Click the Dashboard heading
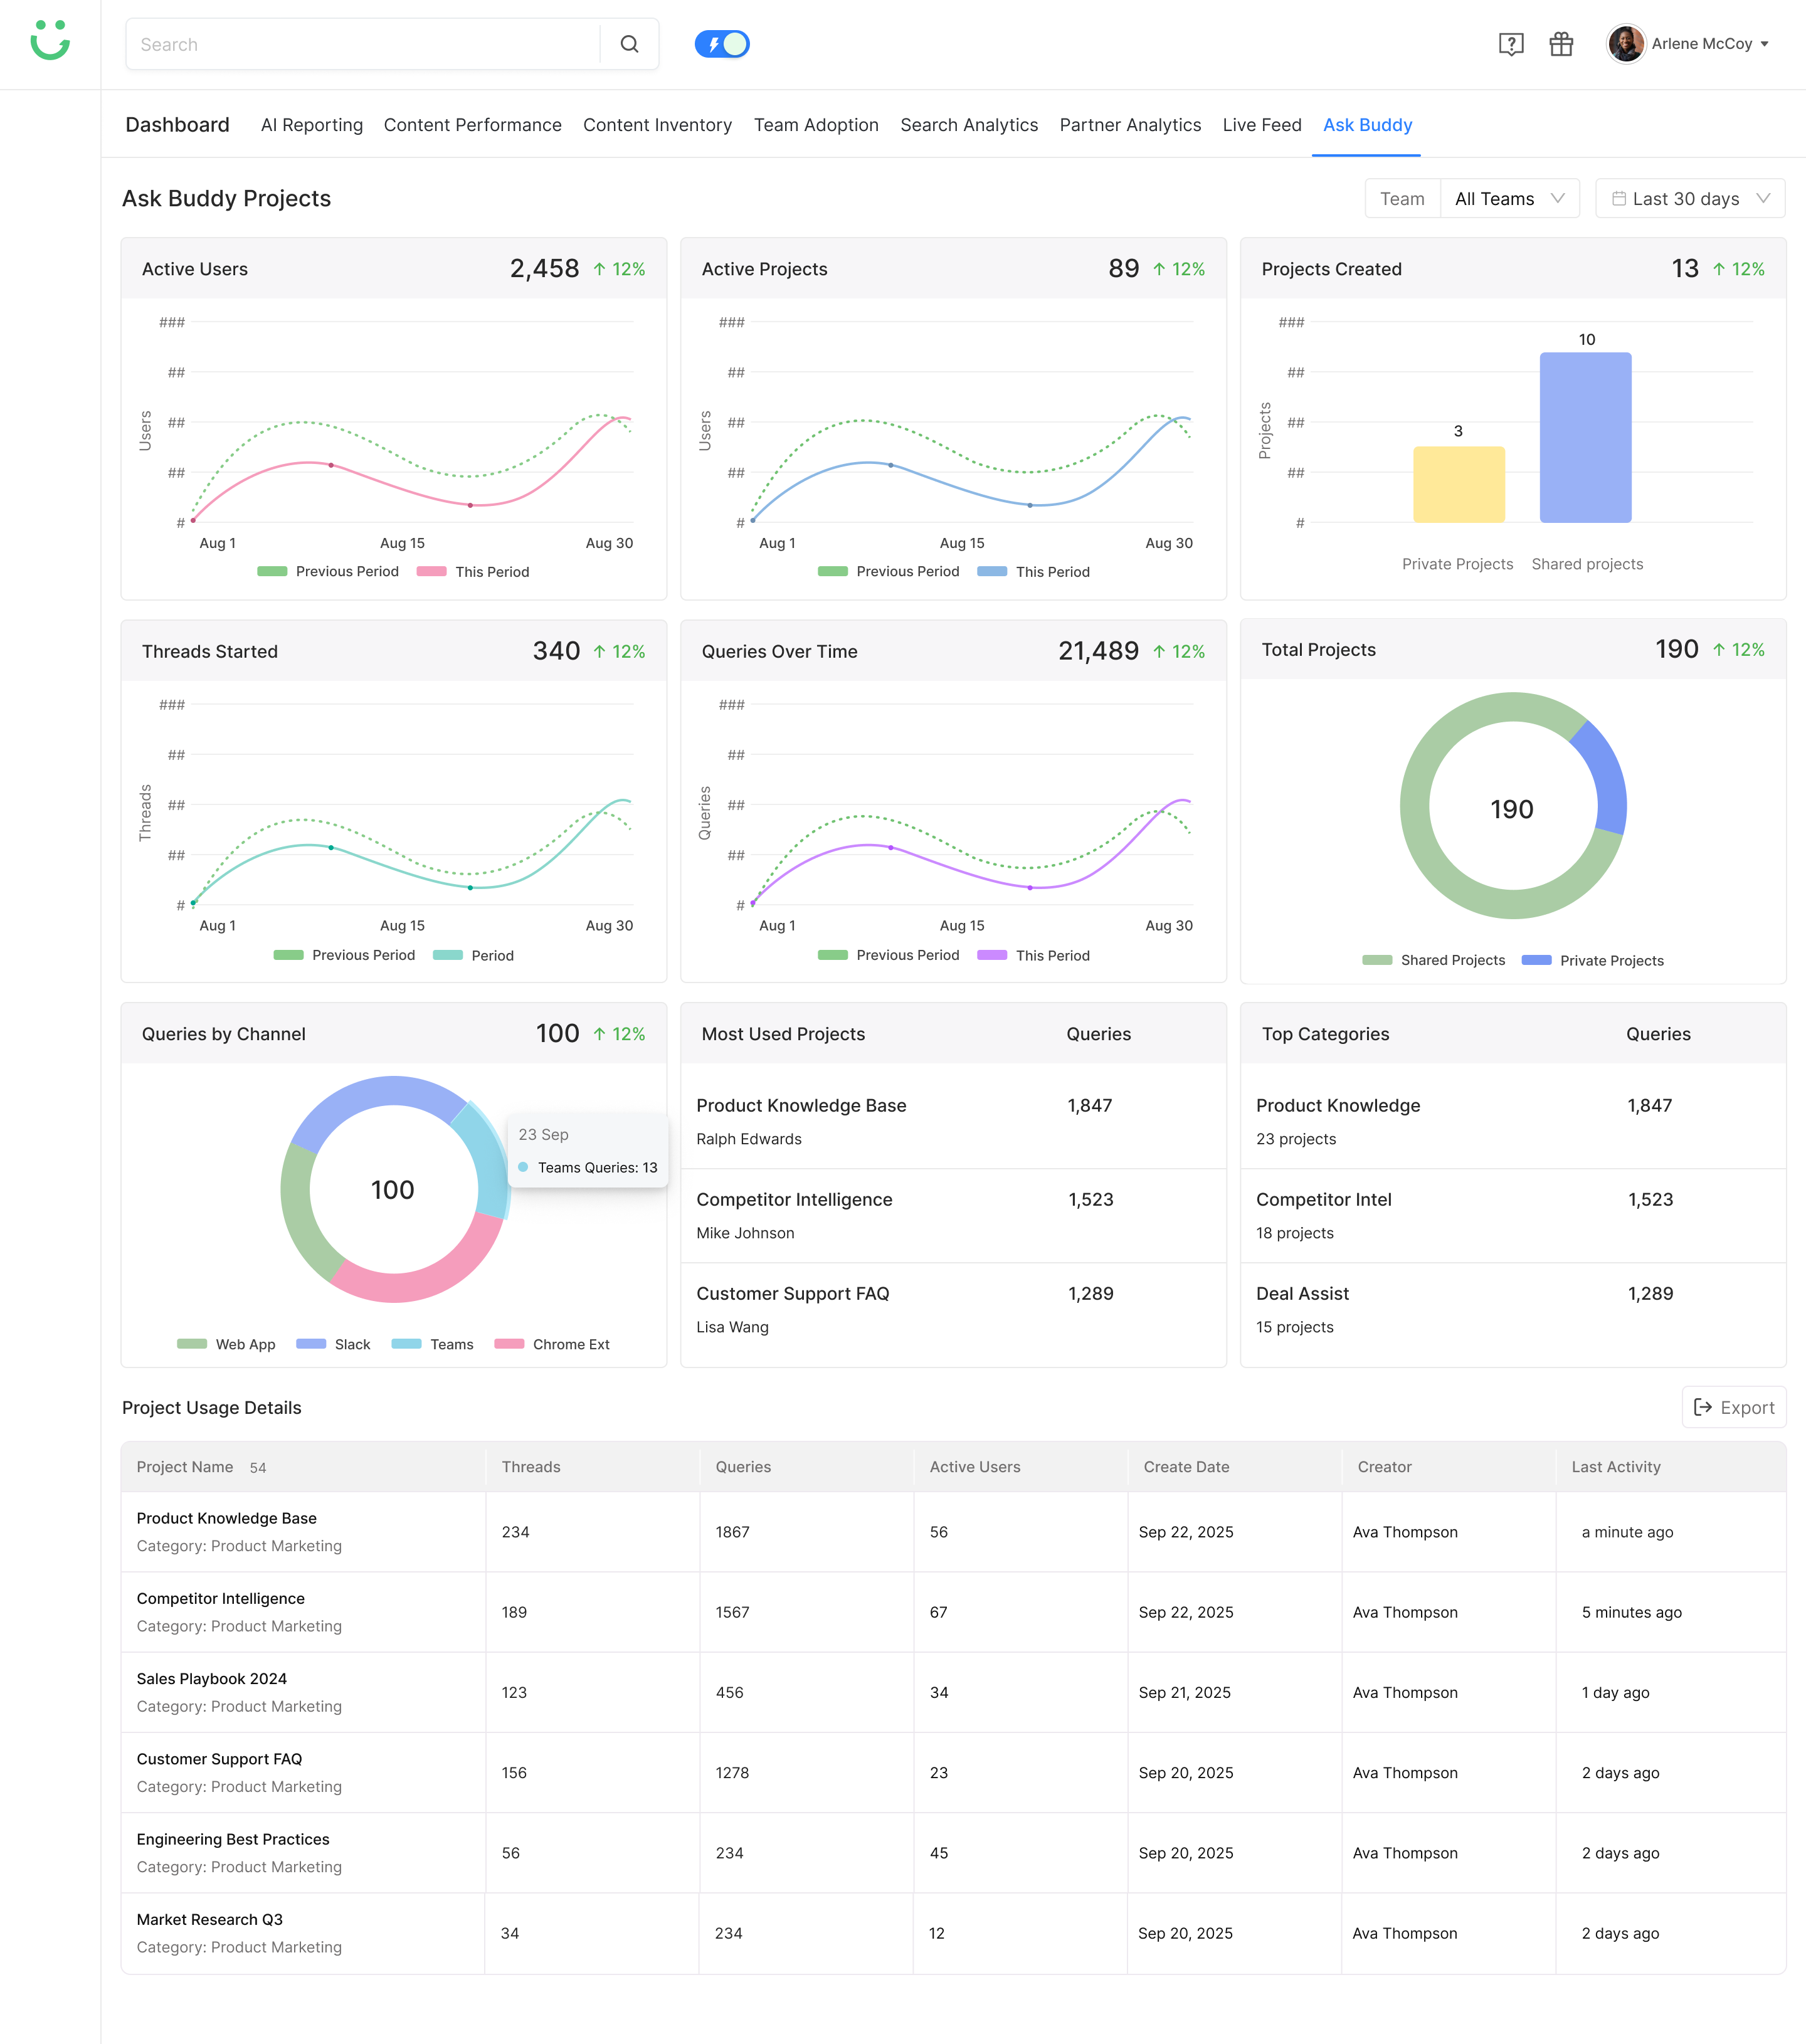Screen dimensions: 1806x2044 (x=177, y=125)
